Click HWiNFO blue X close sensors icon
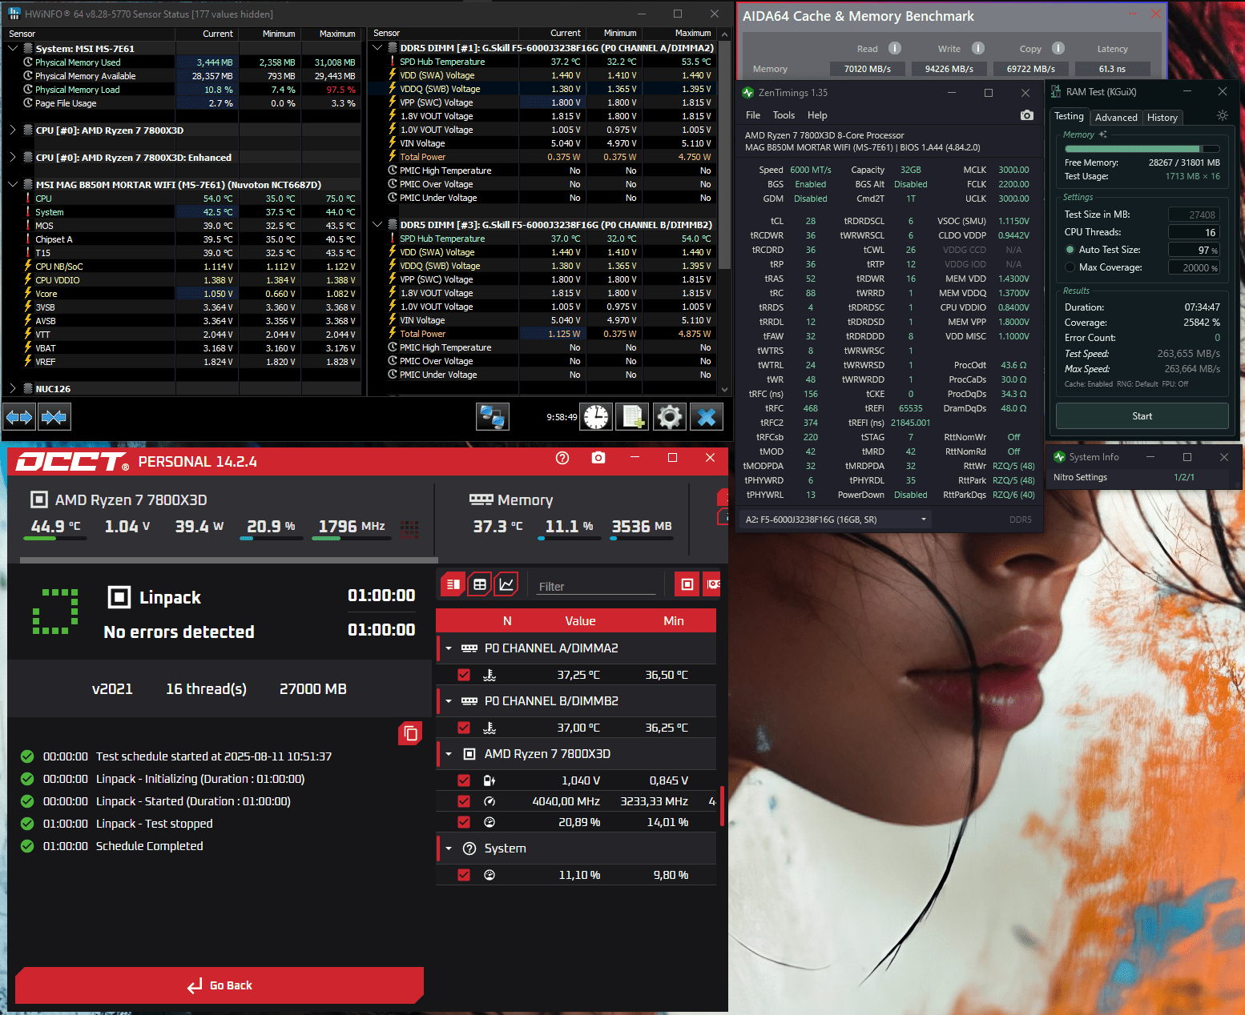The width and height of the screenshot is (1245, 1015). click(707, 417)
